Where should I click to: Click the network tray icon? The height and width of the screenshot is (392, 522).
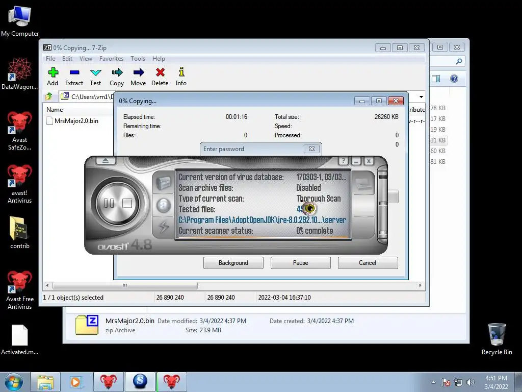458,382
